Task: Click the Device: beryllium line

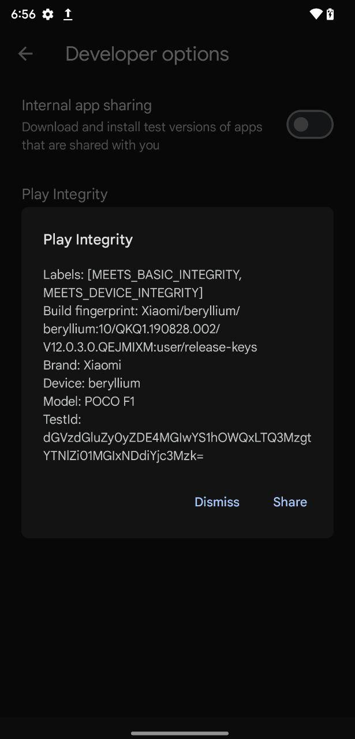Action: tap(91, 383)
